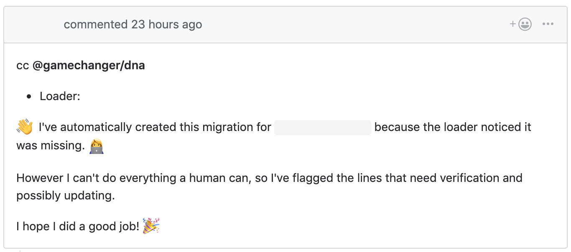
Task: Click the "23 hours ago" timestamp link
Action: (167, 25)
